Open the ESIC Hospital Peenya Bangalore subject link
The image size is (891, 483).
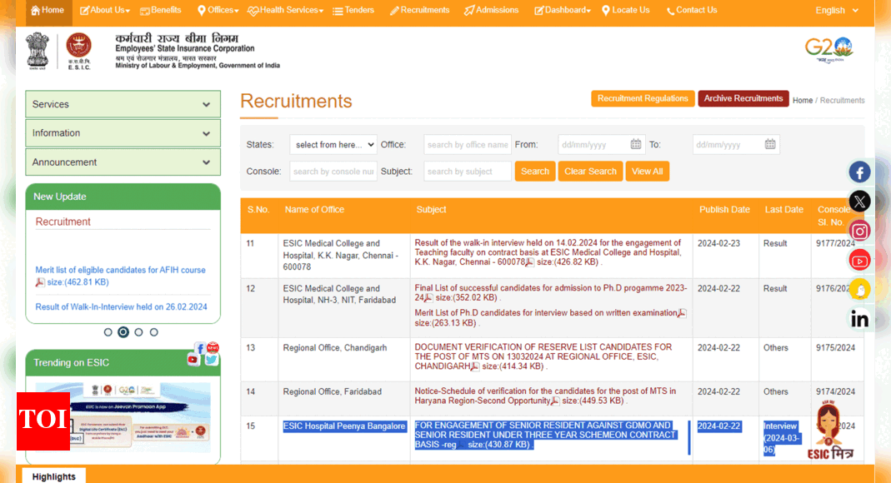click(545, 436)
